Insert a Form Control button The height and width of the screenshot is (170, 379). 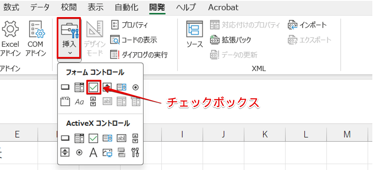pyautogui.click(x=65, y=87)
